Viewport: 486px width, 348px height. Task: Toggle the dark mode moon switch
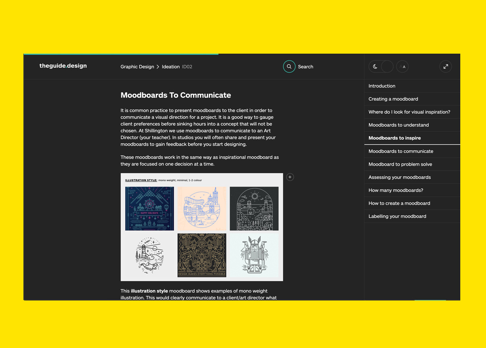381,67
